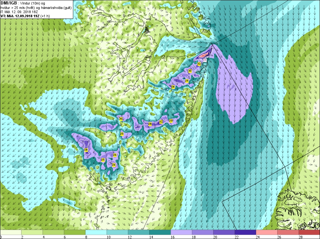The image size is (320, 239).
Task: Click the legend scale number 22
Action: tap(236, 237)
